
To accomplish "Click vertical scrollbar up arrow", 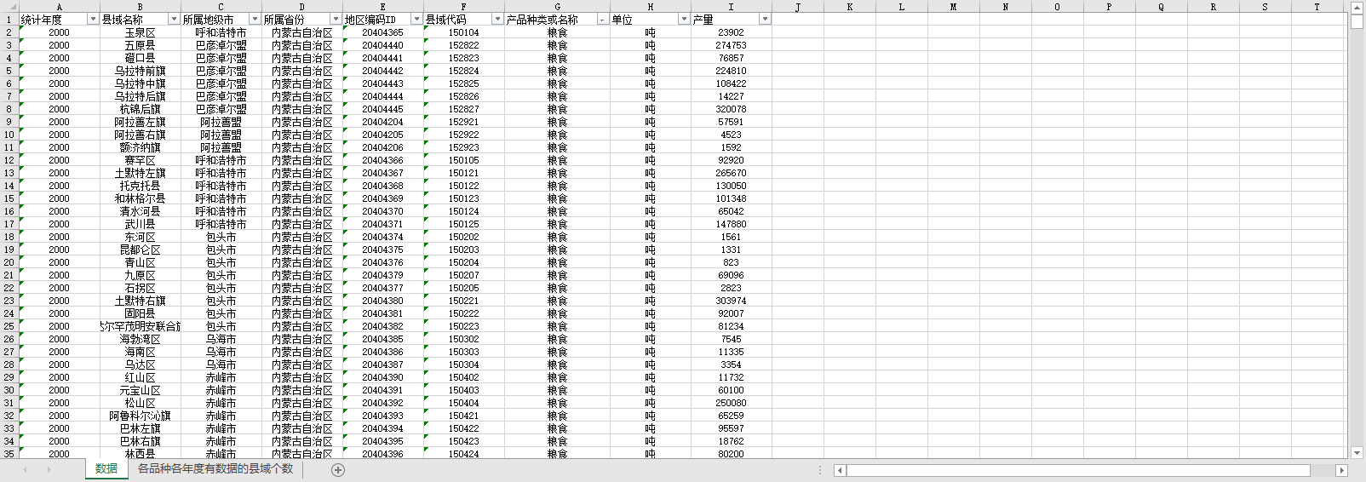I will click(1357, 7).
